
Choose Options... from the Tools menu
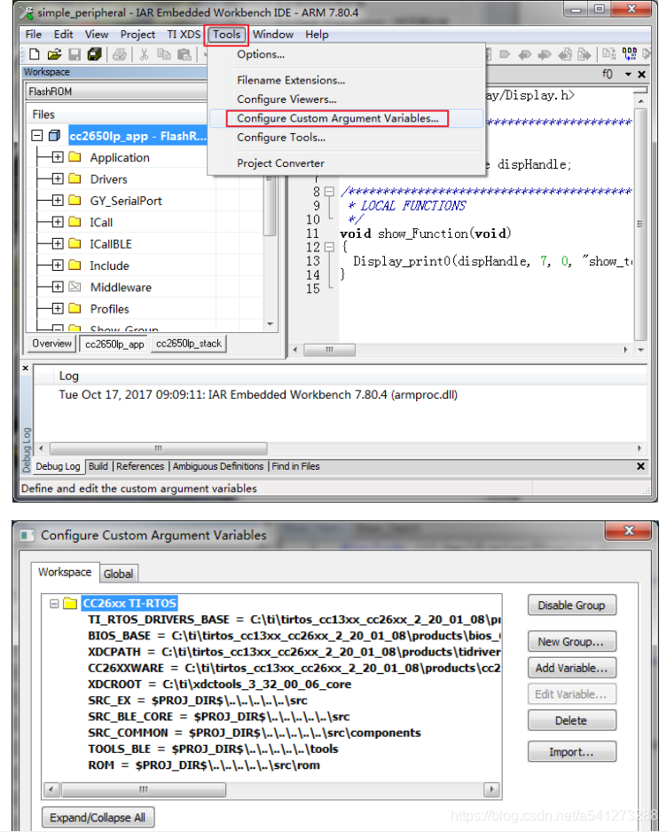coord(261,54)
